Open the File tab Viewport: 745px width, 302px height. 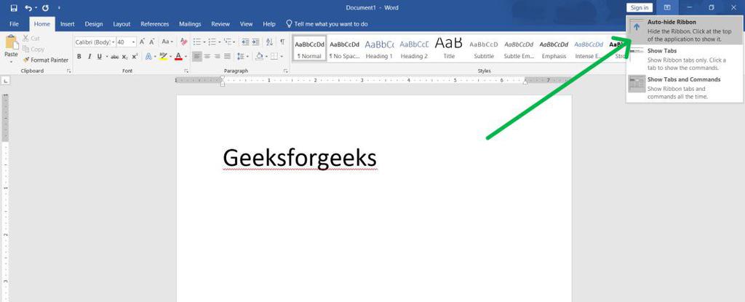point(15,24)
